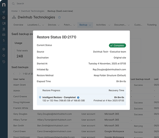The height and width of the screenshot is (138, 159).
Task: Click the search magnifier icon
Action: click(x=13, y=4)
